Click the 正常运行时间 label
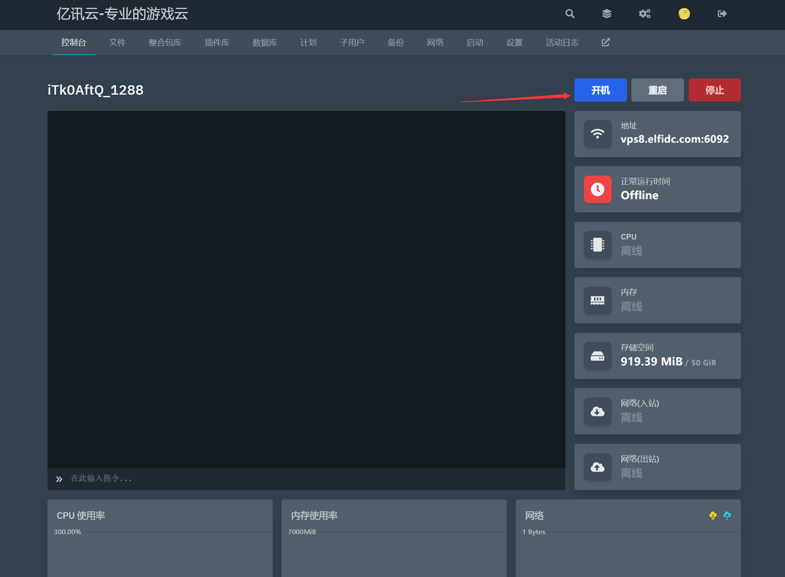The width and height of the screenshot is (785, 577). [645, 181]
